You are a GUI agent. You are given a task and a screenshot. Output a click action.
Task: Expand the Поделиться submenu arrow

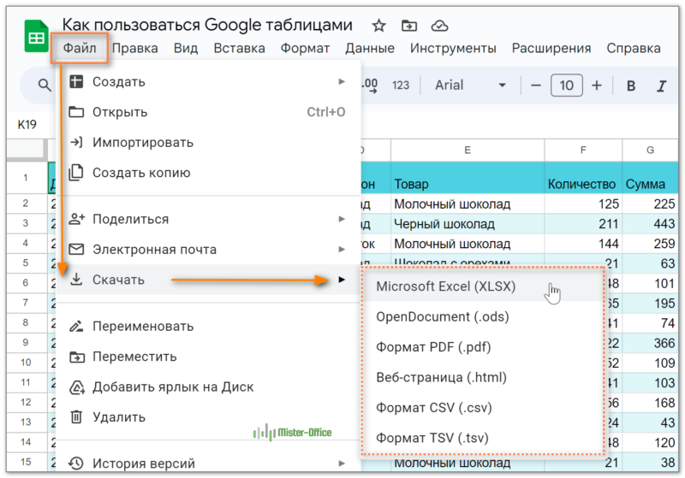coord(342,219)
